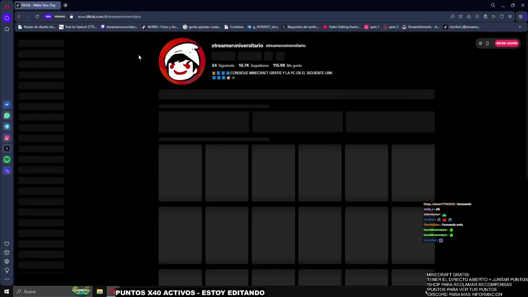Viewport: 528px width, 297px height.
Task: Toggle the VPN badge in address bar
Action: (48, 16)
